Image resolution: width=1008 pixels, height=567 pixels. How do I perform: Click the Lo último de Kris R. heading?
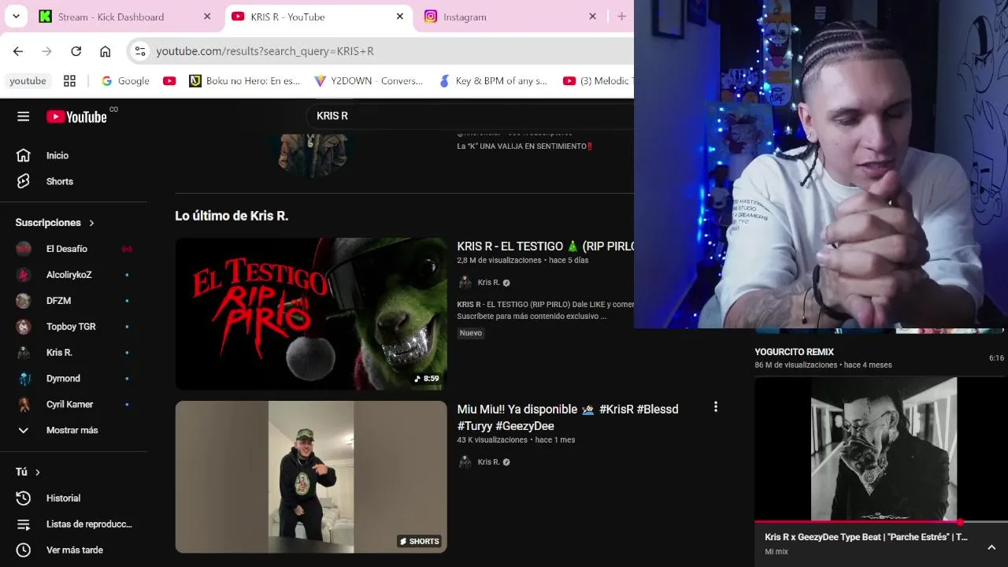click(x=232, y=216)
